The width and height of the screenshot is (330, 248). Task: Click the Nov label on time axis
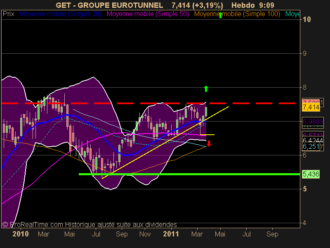145,234
